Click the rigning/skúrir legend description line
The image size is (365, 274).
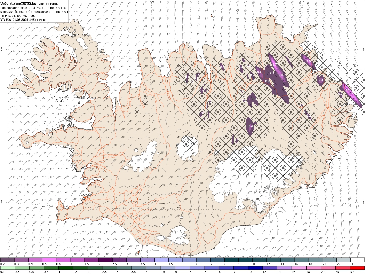coord(33,7)
